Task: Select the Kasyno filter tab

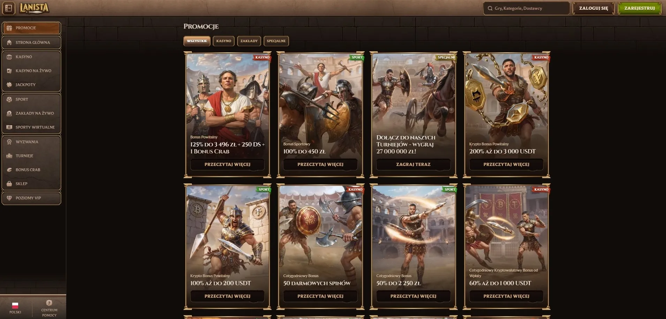Action: [x=224, y=41]
